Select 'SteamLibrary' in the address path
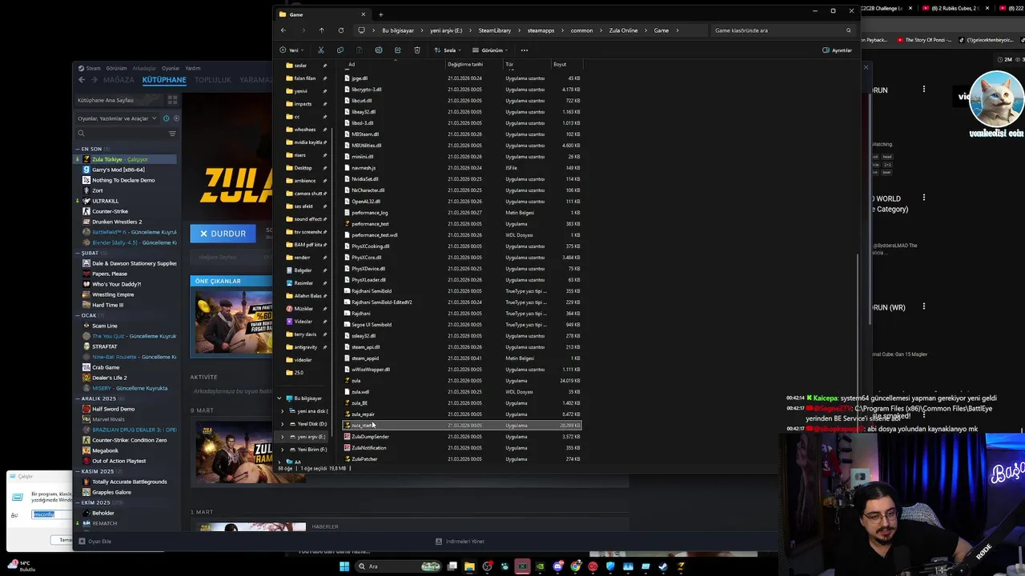The height and width of the screenshot is (576, 1025). pyautogui.click(x=495, y=30)
